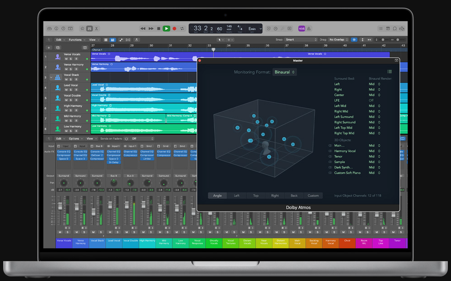Open the Mixer from the control bar
This screenshot has width=451, height=281.
(89, 29)
